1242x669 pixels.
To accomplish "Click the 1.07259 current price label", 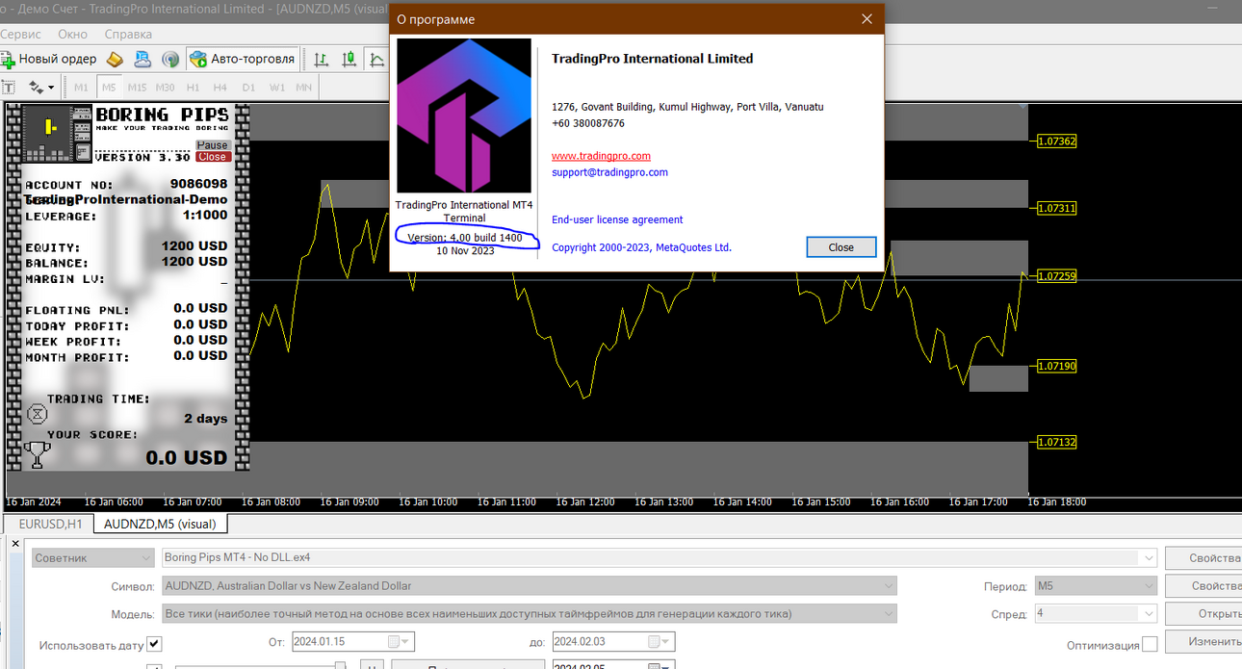I will 1057,276.
